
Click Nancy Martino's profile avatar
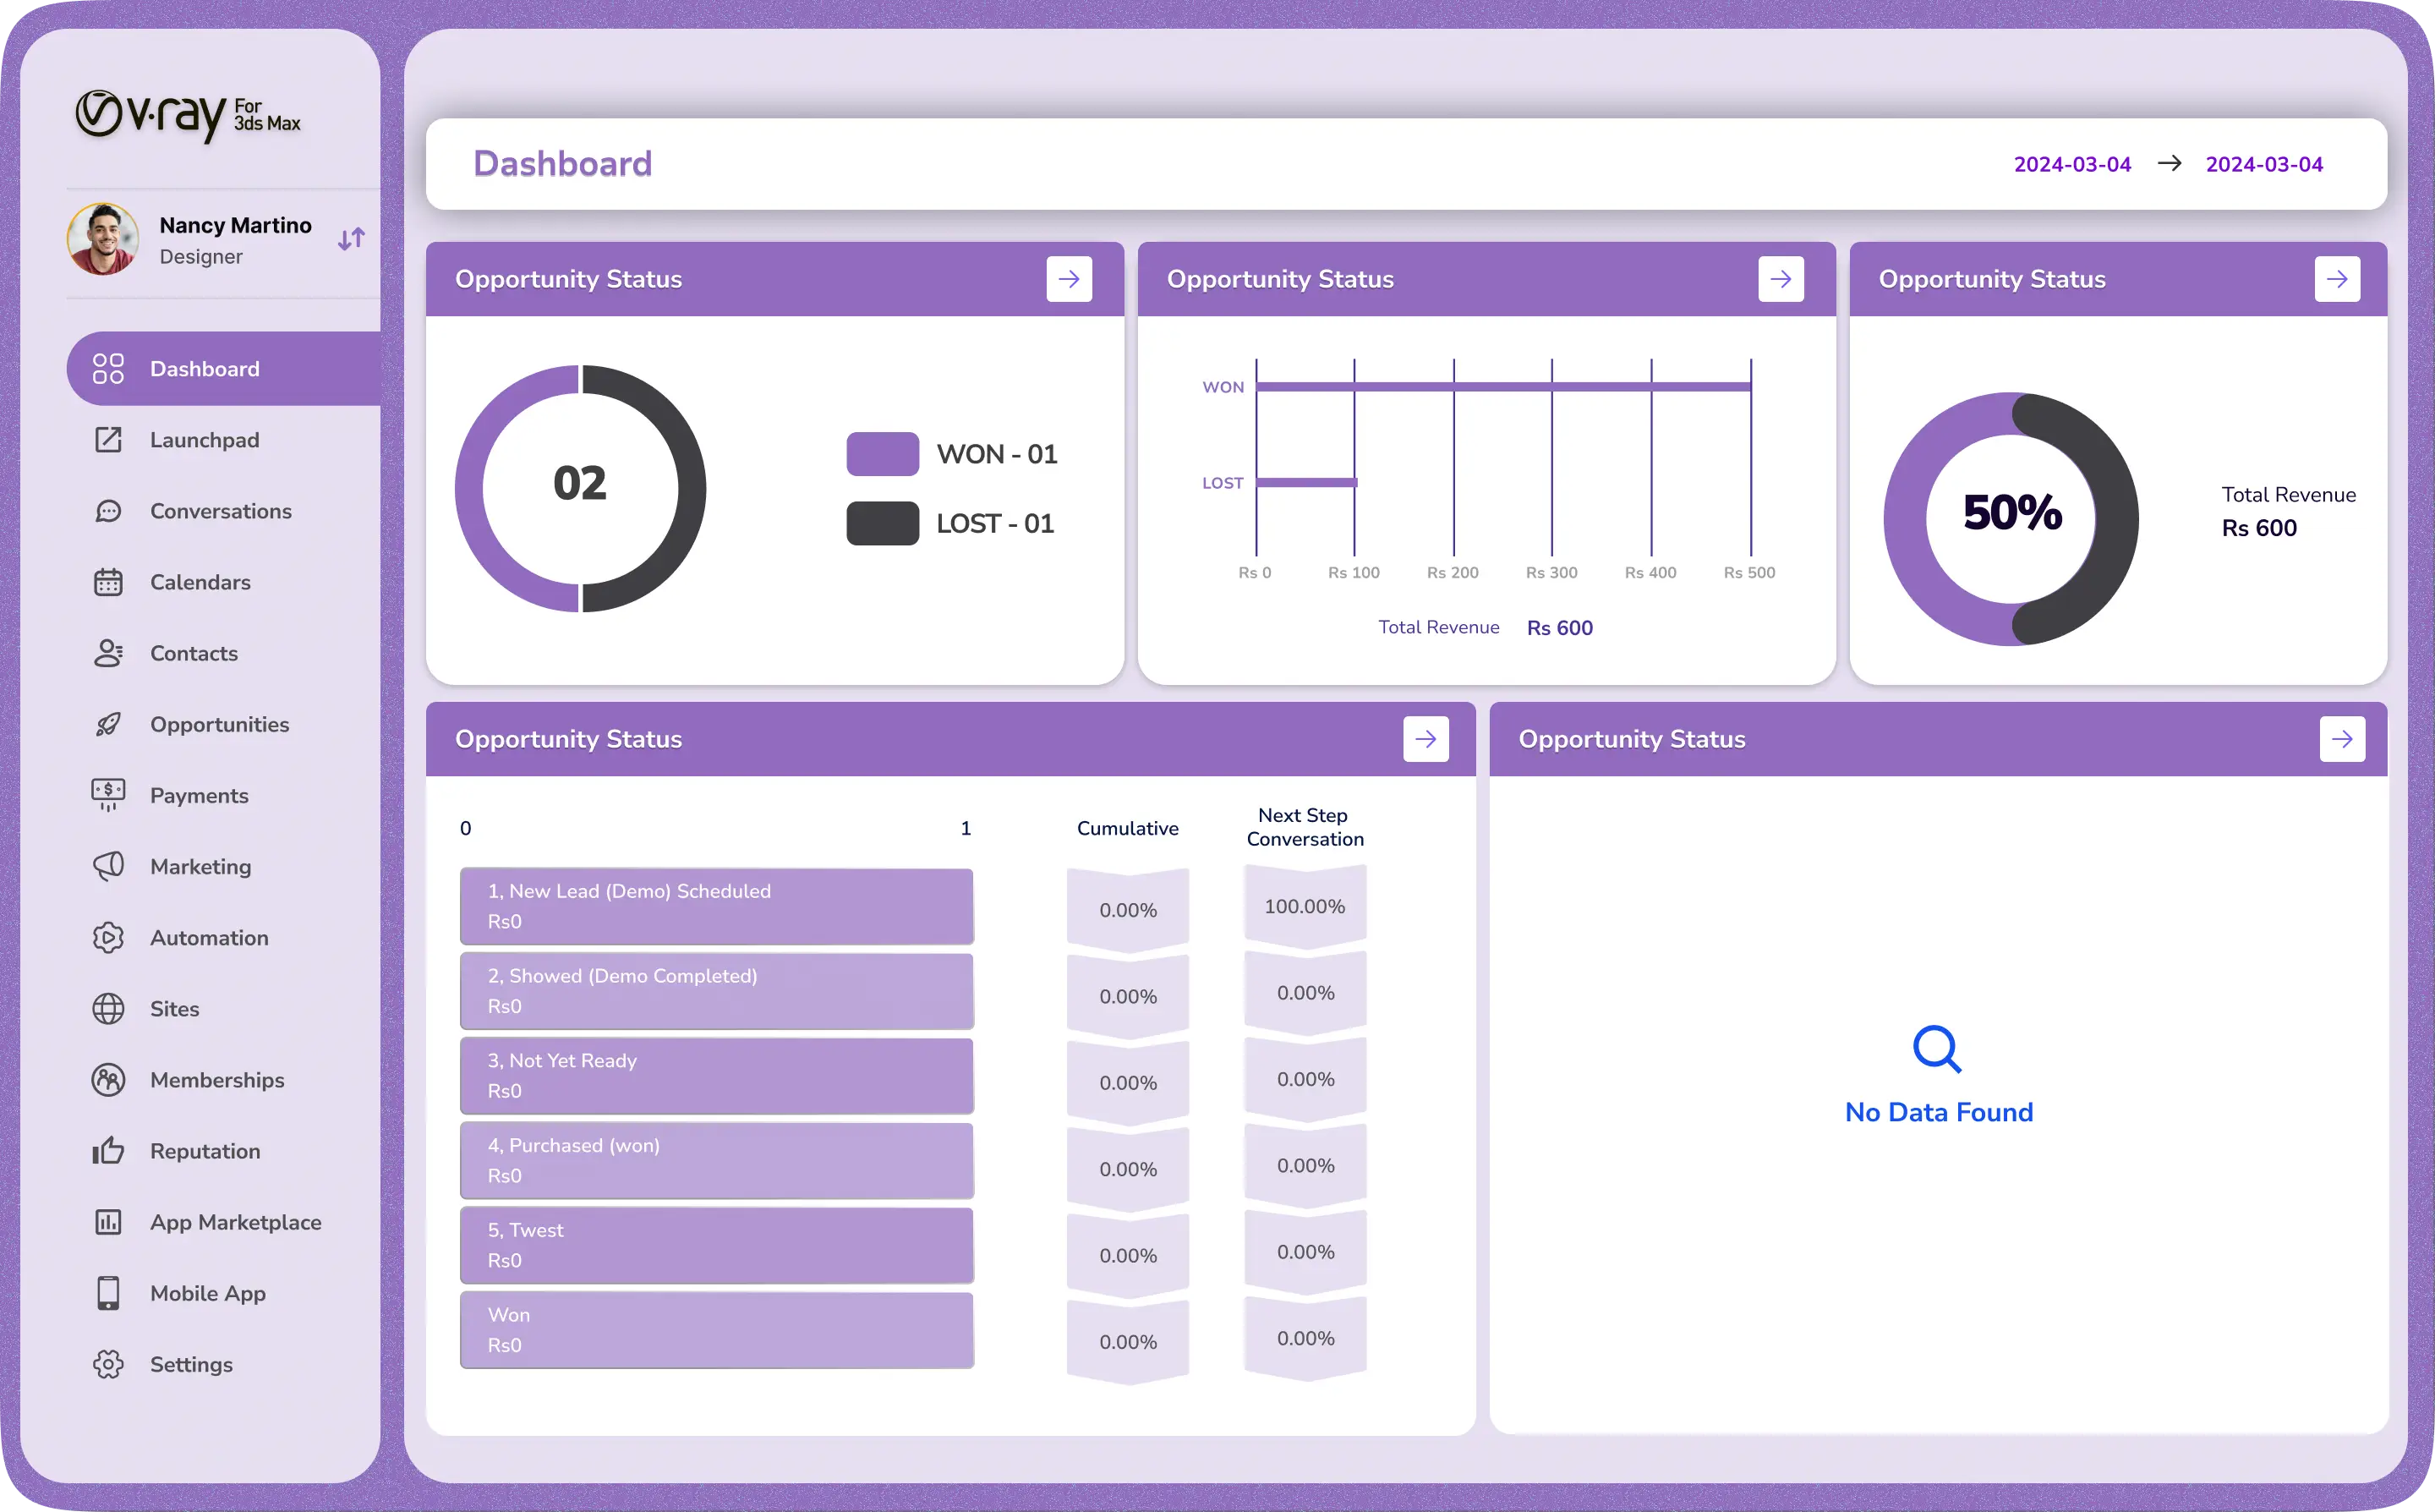[x=103, y=239]
